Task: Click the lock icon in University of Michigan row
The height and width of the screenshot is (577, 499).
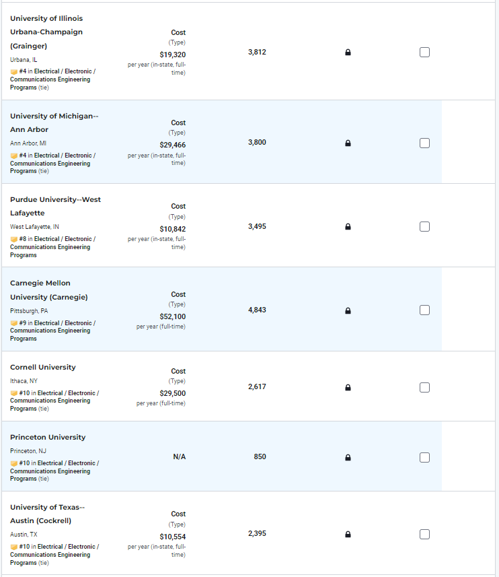Action: pyautogui.click(x=348, y=143)
